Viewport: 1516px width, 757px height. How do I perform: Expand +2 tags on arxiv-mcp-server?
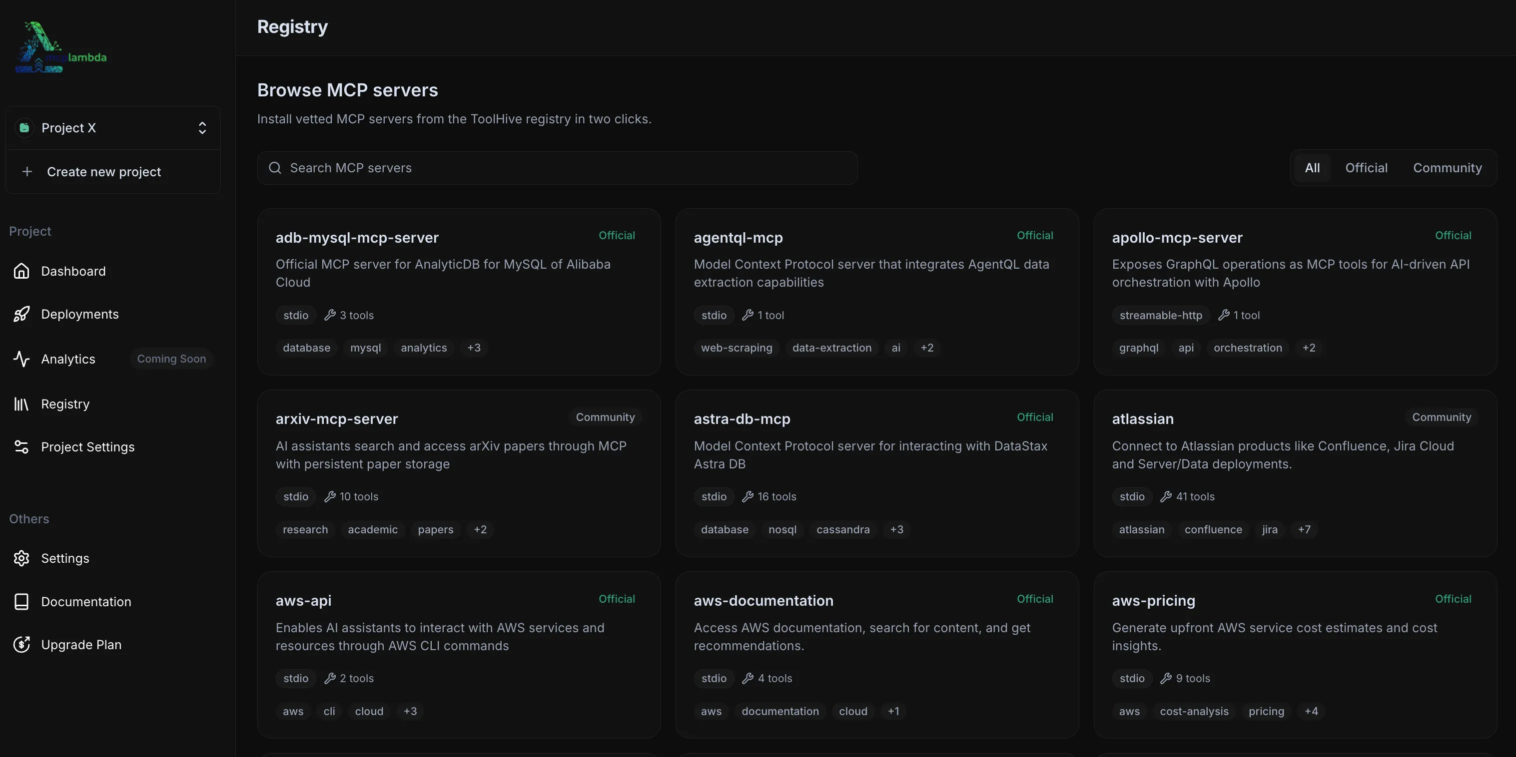480,529
